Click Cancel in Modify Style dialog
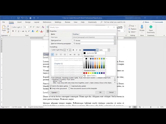This screenshot has height=124, width=166. [x=111, y=92]
